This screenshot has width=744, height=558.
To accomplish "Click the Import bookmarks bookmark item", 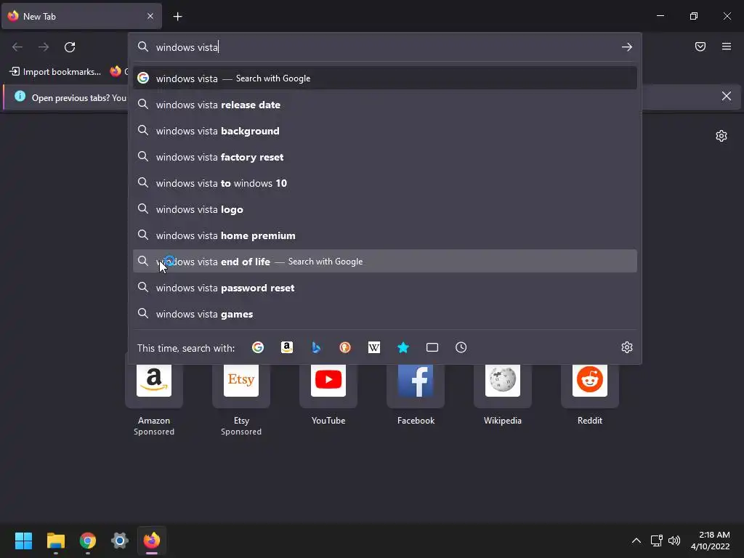I will [55, 72].
